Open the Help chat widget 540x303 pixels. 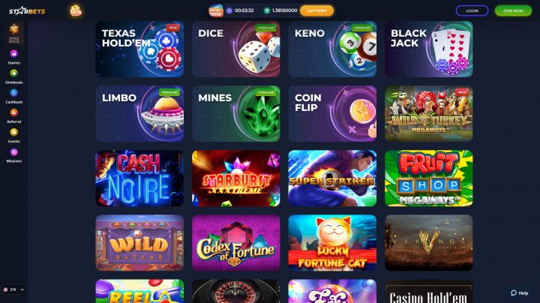point(519,293)
